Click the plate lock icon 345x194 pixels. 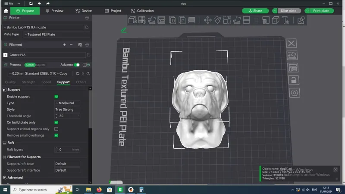point(294,80)
